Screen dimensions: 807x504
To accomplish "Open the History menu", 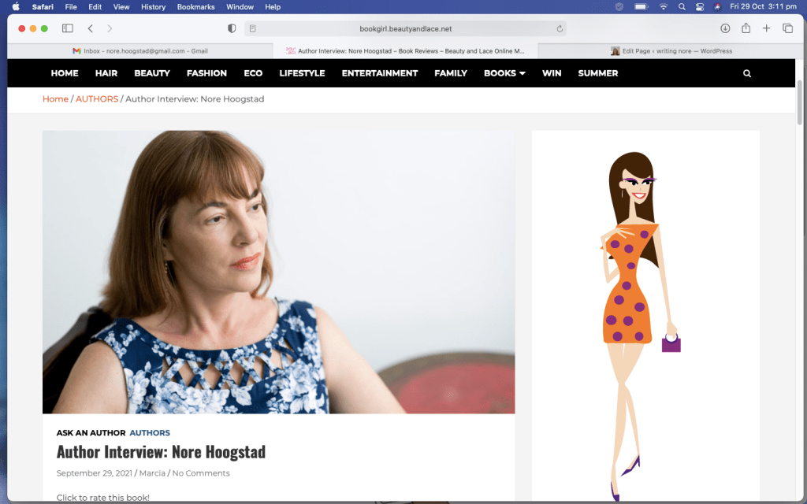I will [x=153, y=7].
